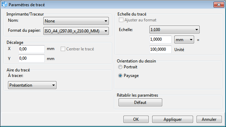
Task: Click the Appliquer button
Action: click(173, 119)
